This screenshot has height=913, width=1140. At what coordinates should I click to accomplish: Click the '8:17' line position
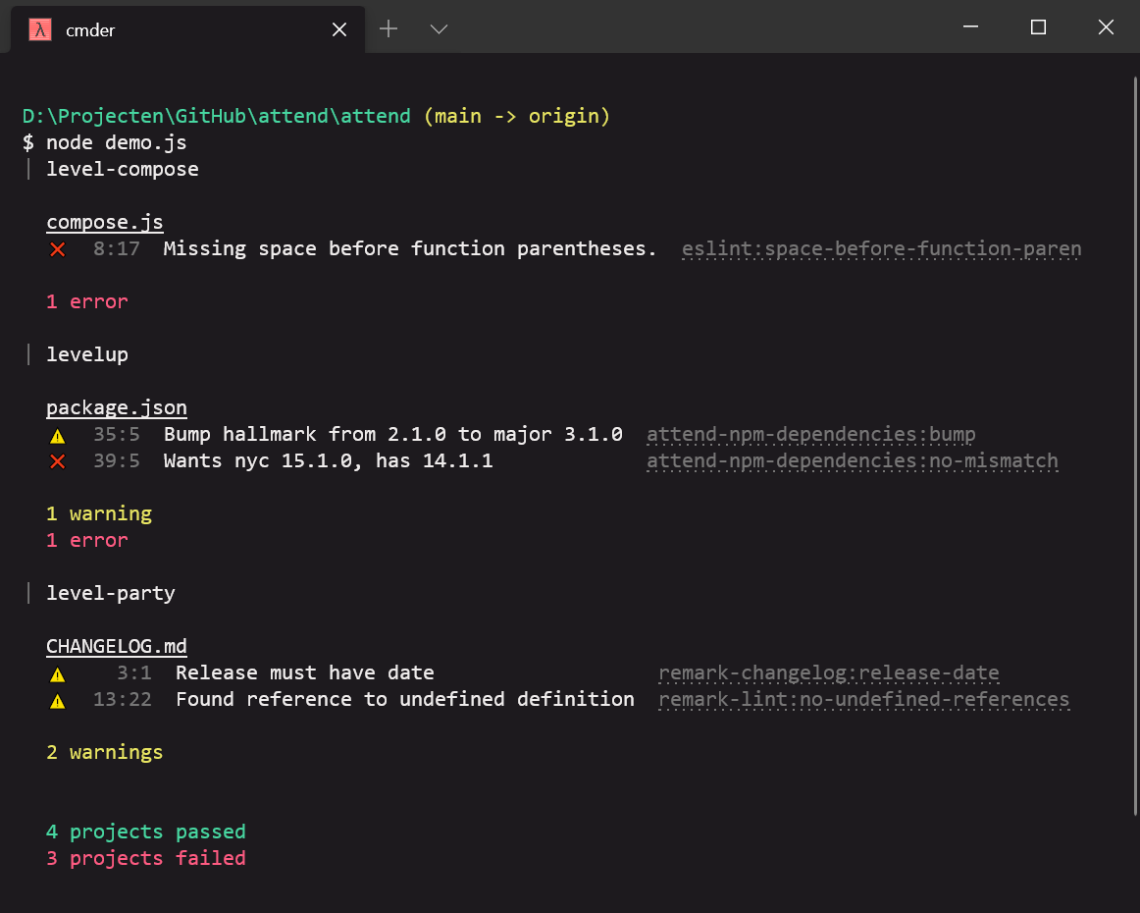(117, 248)
